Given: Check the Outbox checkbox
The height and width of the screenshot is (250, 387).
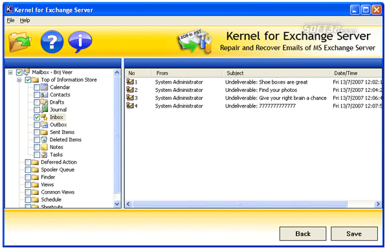Looking at the screenshot, I should [37, 125].
